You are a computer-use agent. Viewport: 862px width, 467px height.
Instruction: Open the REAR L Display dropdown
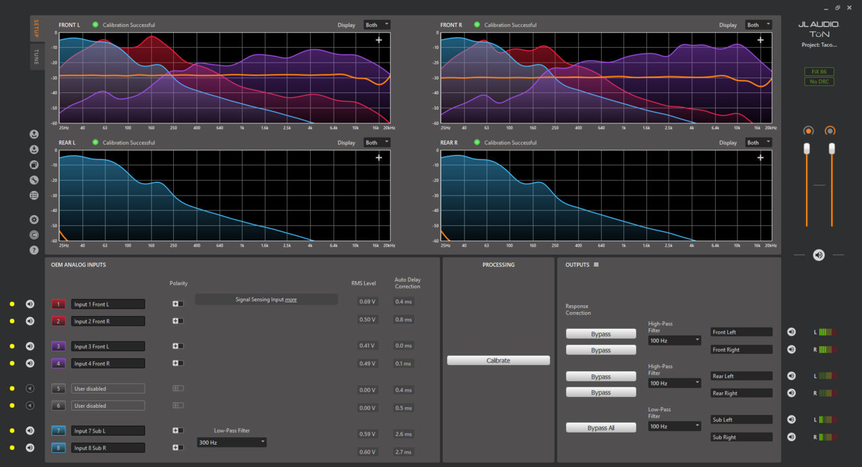(x=377, y=142)
